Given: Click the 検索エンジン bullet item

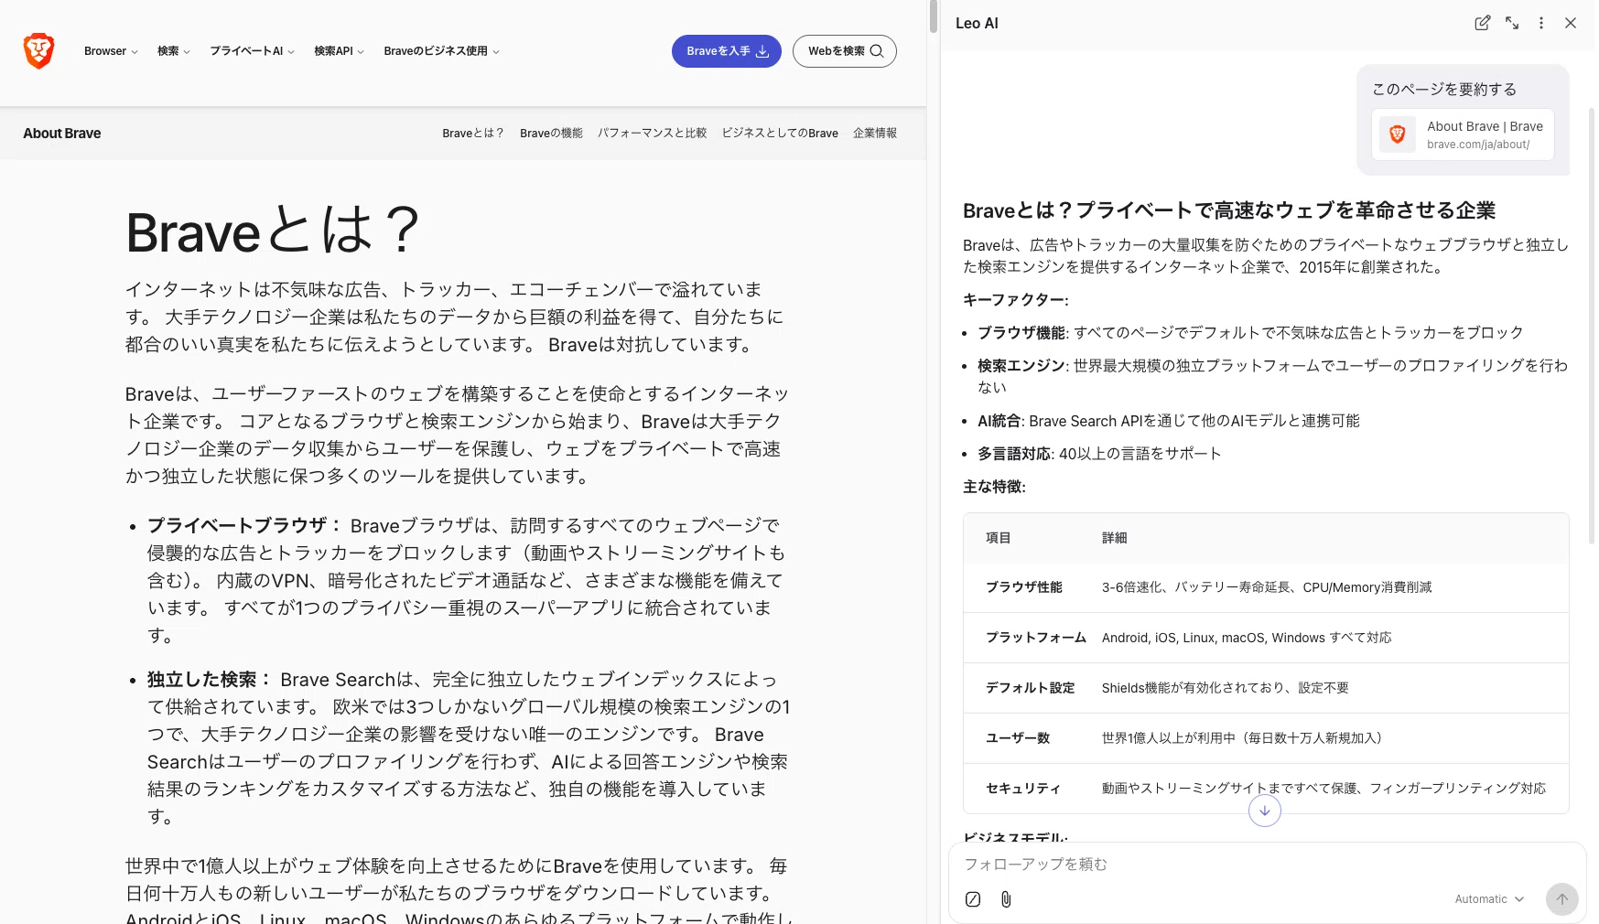Looking at the screenshot, I should [1272, 376].
